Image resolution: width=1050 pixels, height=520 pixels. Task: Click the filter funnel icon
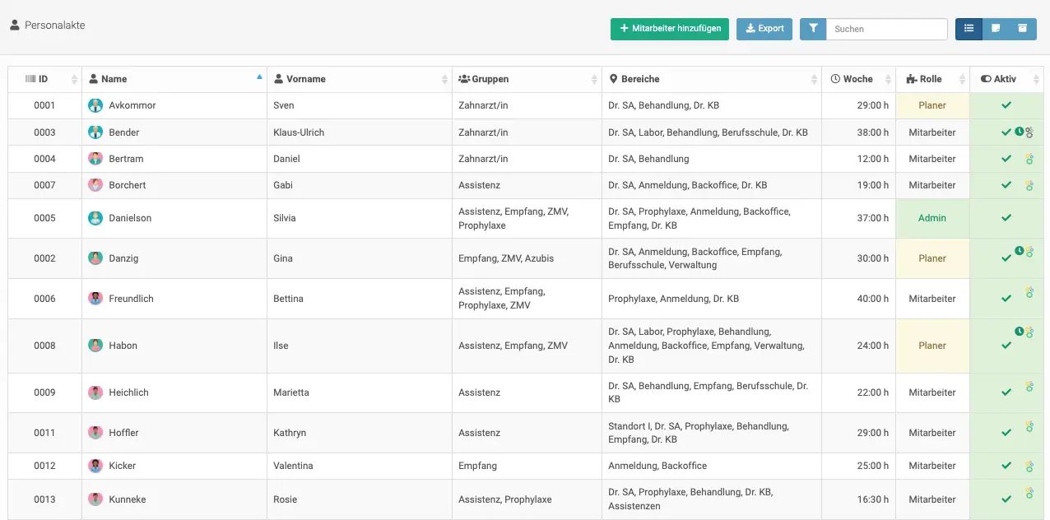click(x=813, y=29)
